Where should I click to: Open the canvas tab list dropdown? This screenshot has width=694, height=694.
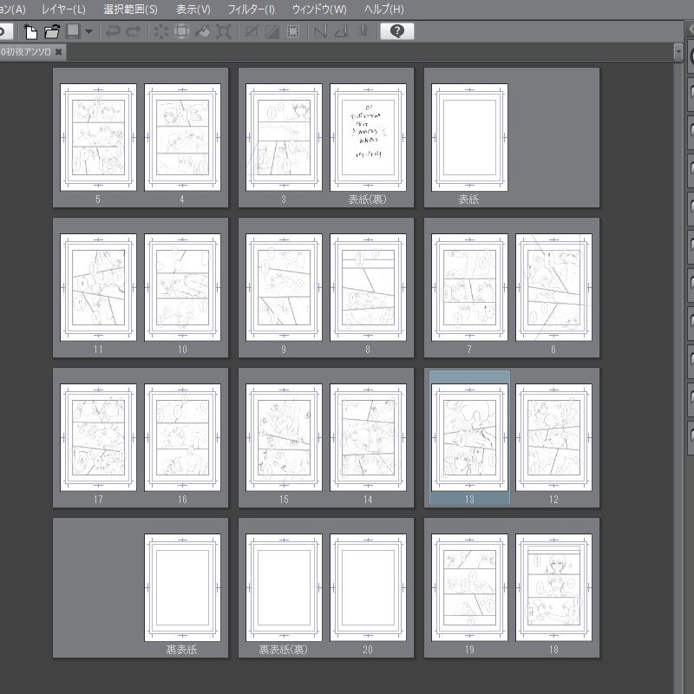click(678, 52)
